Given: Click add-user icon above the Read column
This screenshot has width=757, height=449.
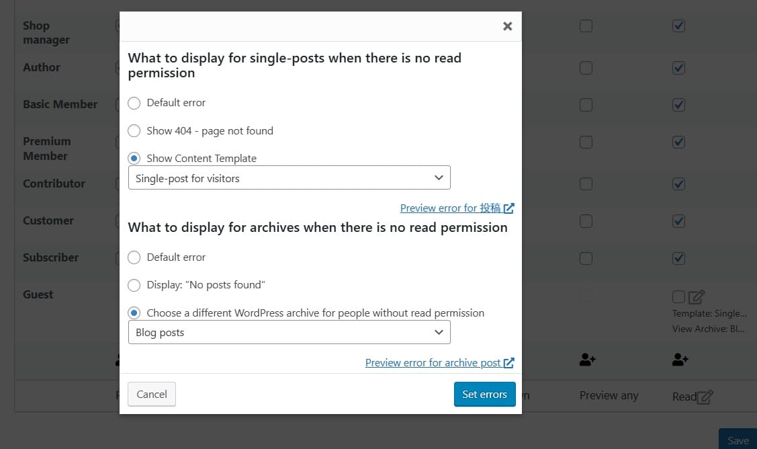Looking at the screenshot, I should (x=680, y=360).
